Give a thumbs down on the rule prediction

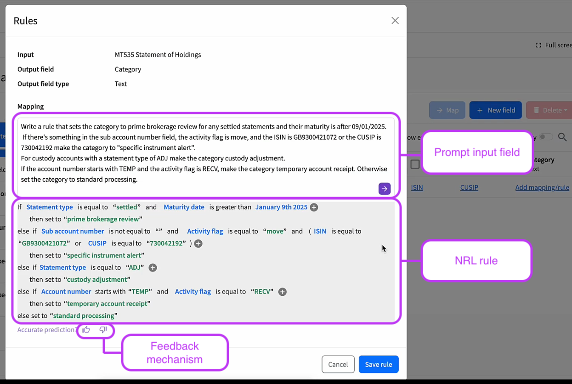click(x=103, y=329)
